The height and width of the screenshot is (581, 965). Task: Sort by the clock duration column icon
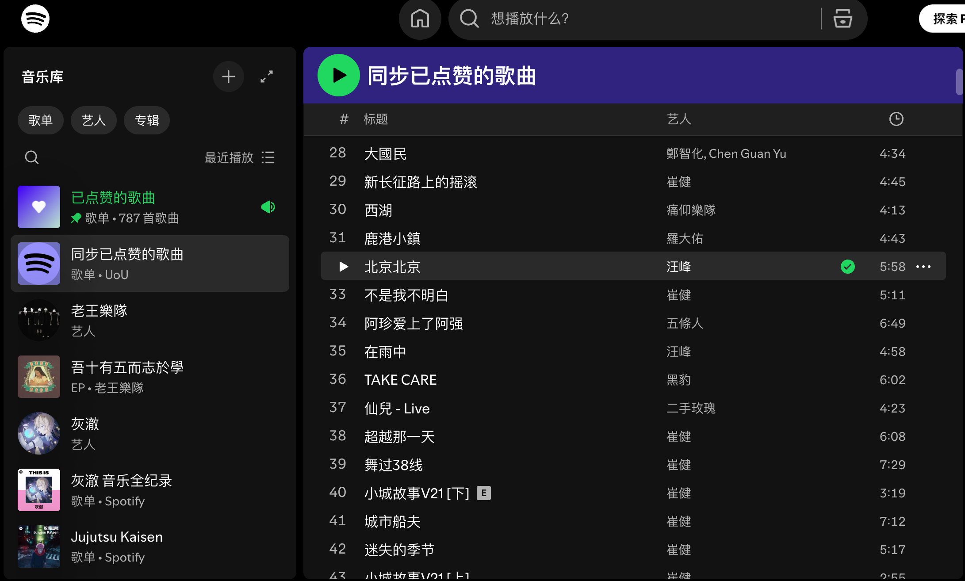click(x=896, y=119)
